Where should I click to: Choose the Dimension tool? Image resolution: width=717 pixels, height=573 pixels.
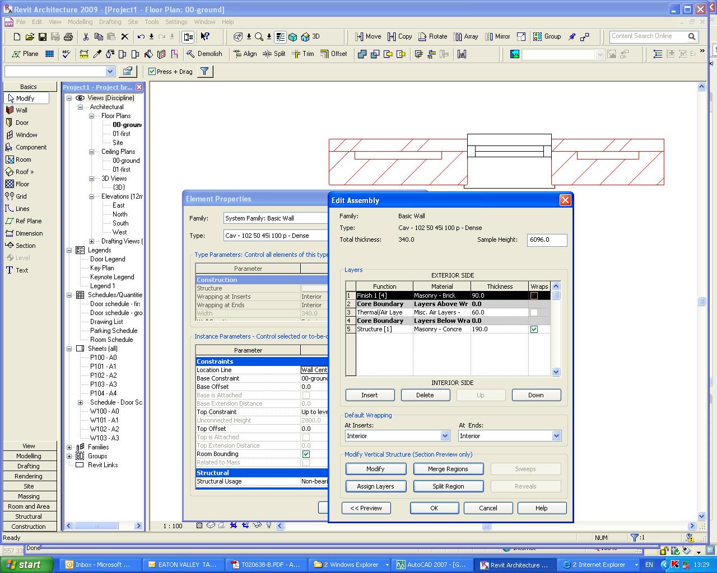[x=29, y=233]
